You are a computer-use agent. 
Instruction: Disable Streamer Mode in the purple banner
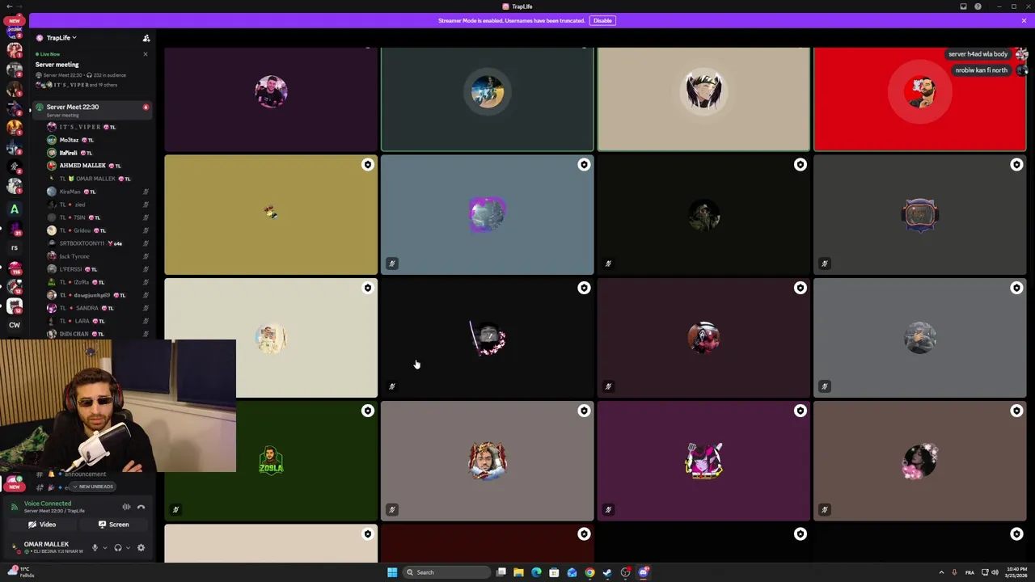[x=602, y=20]
